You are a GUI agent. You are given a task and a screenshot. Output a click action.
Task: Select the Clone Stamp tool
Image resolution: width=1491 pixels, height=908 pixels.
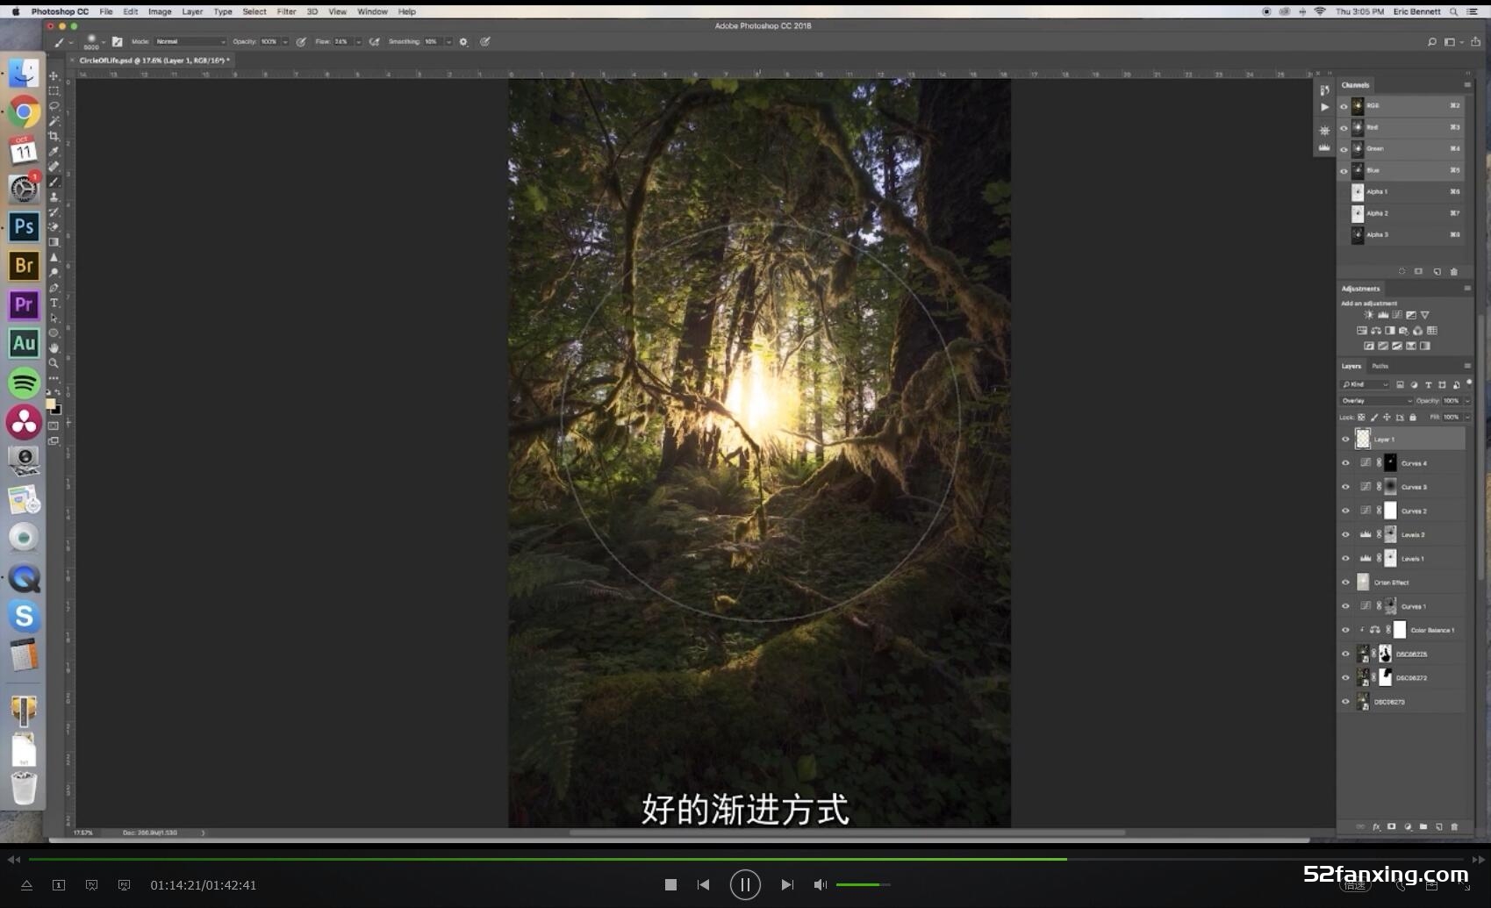[54, 197]
